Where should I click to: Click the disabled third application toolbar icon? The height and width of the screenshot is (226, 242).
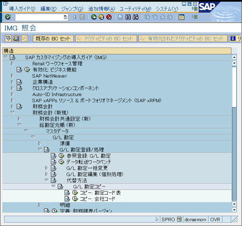coord(24,39)
